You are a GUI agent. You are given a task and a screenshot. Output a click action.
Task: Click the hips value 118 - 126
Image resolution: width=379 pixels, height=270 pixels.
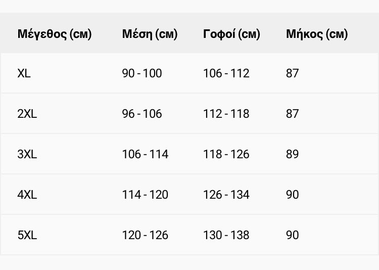point(226,154)
